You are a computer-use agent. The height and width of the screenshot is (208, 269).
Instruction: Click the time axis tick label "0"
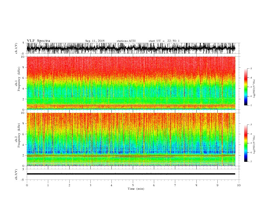(27, 185)
